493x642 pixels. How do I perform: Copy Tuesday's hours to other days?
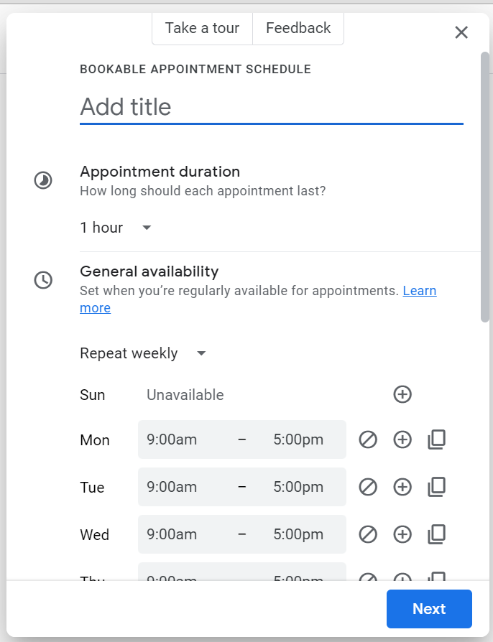436,487
